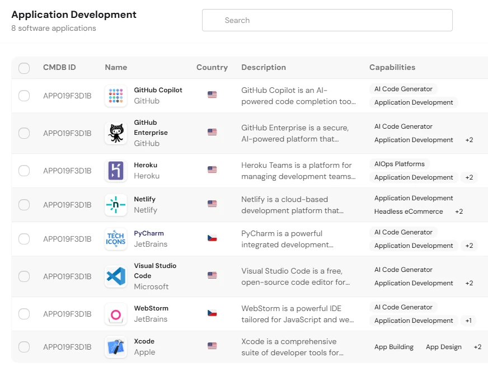Viewport: 488px width, 381px height.
Task: Select the Heroku row checkbox
Action: pyautogui.click(x=24, y=171)
